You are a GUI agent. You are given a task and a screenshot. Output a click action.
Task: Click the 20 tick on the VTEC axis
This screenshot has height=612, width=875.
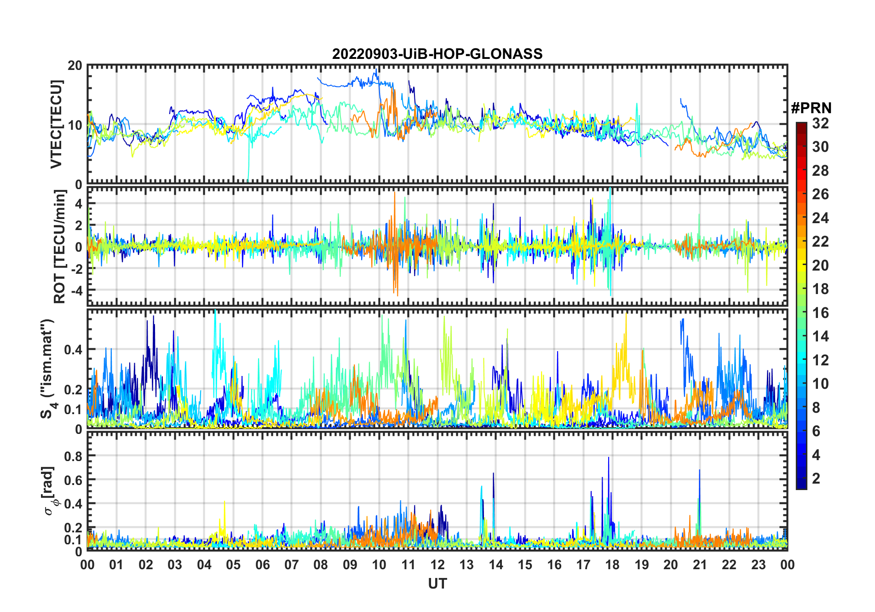pos(75,66)
